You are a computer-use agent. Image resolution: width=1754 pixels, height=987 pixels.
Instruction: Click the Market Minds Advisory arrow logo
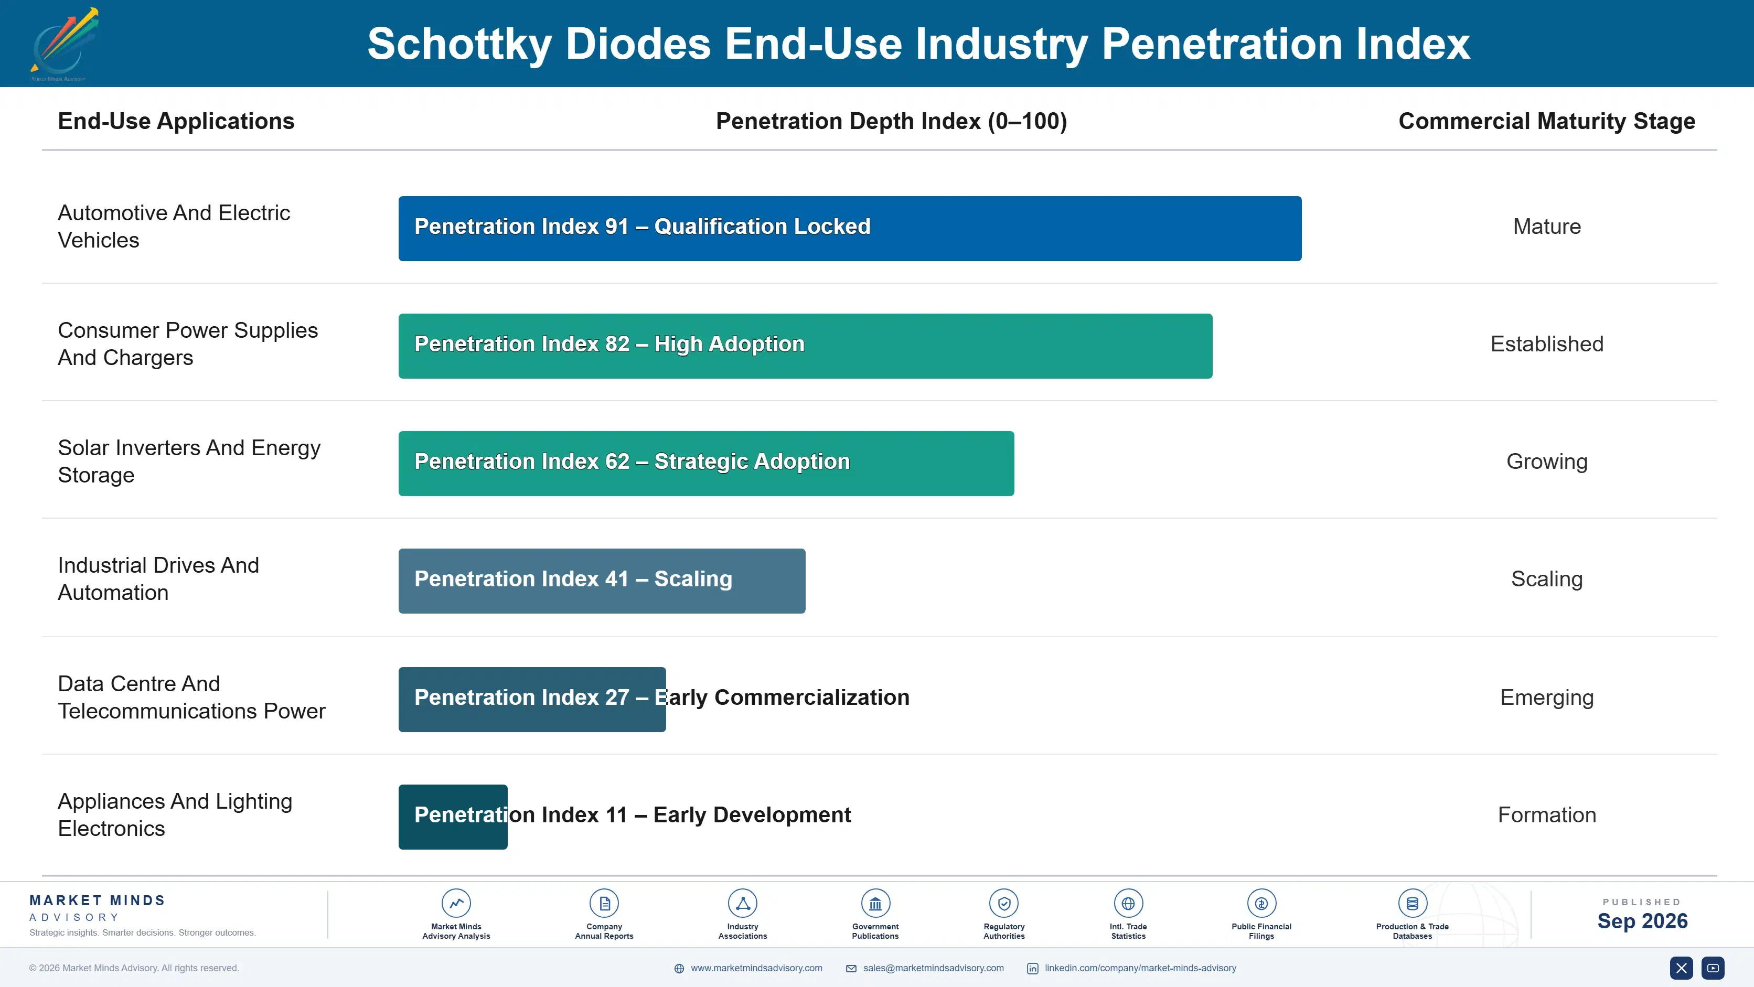pos(64,44)
